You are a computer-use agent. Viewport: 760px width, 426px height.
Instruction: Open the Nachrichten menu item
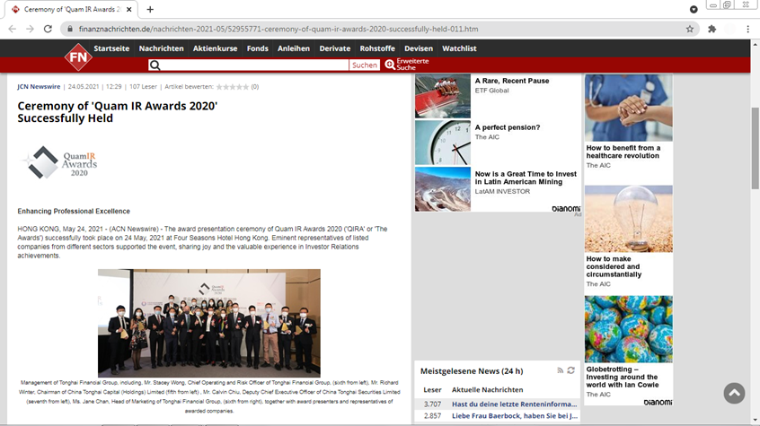coord(162,48)
